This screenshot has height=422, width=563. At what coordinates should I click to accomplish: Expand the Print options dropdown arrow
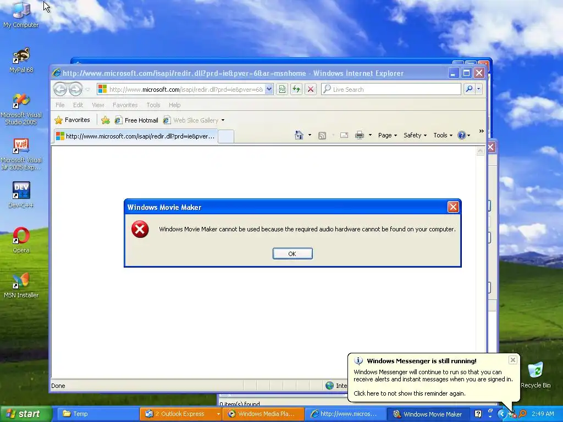[x=370, y=135]
